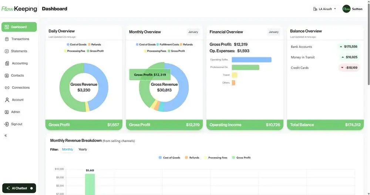Open the LA Airsoft company dropdown

[x=325, y=9]
